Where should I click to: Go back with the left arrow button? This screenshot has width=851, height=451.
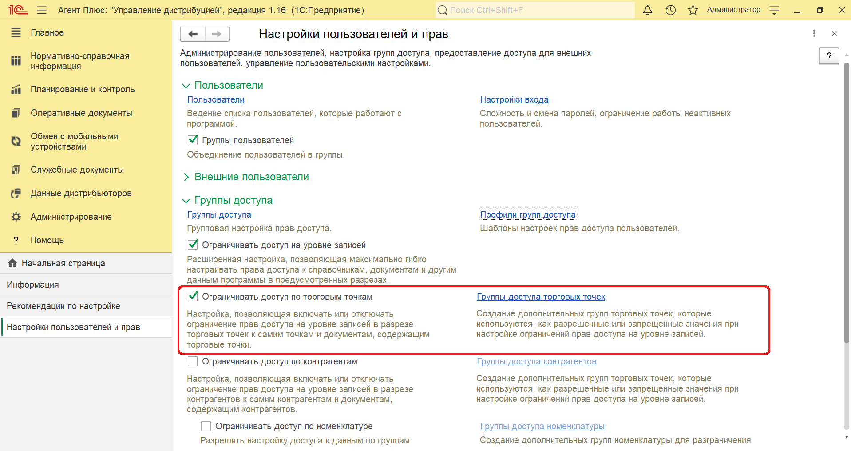pos(193,34)
